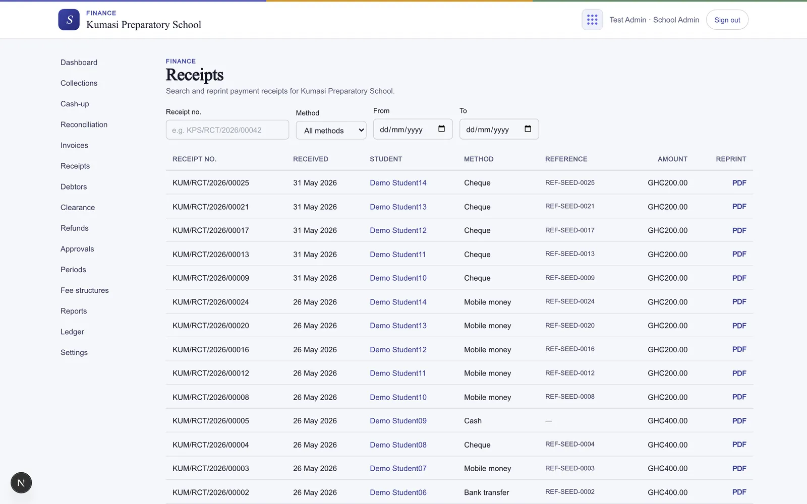This screenshot has width=807, height=504.
Task: Open Demo Student10 on receipt 00009
Action: pyautogui.click(x=398, y=278)
